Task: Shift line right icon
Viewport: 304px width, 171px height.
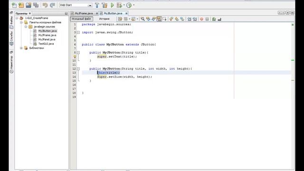Action: pos(195,19)
